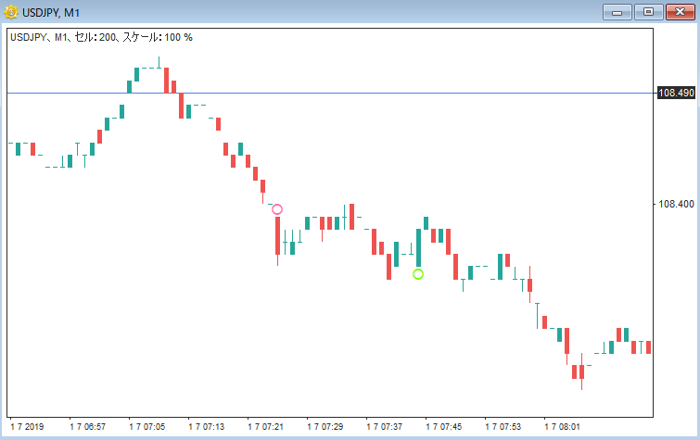Image resolution: width=700 pixels, height=440 pixels.
Task: Select the green circle marker on chart
Action: pyautogui.click(x=418, y=273)
